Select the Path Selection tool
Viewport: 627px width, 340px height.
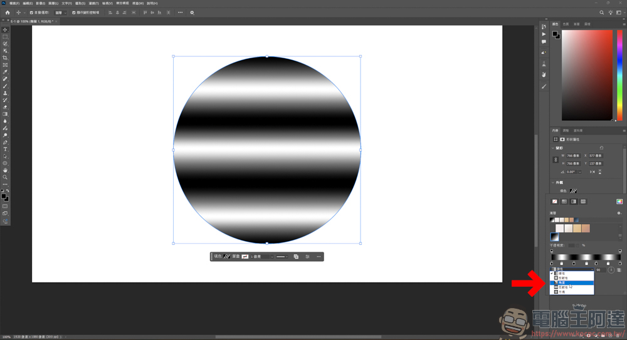tap(5, 156)
